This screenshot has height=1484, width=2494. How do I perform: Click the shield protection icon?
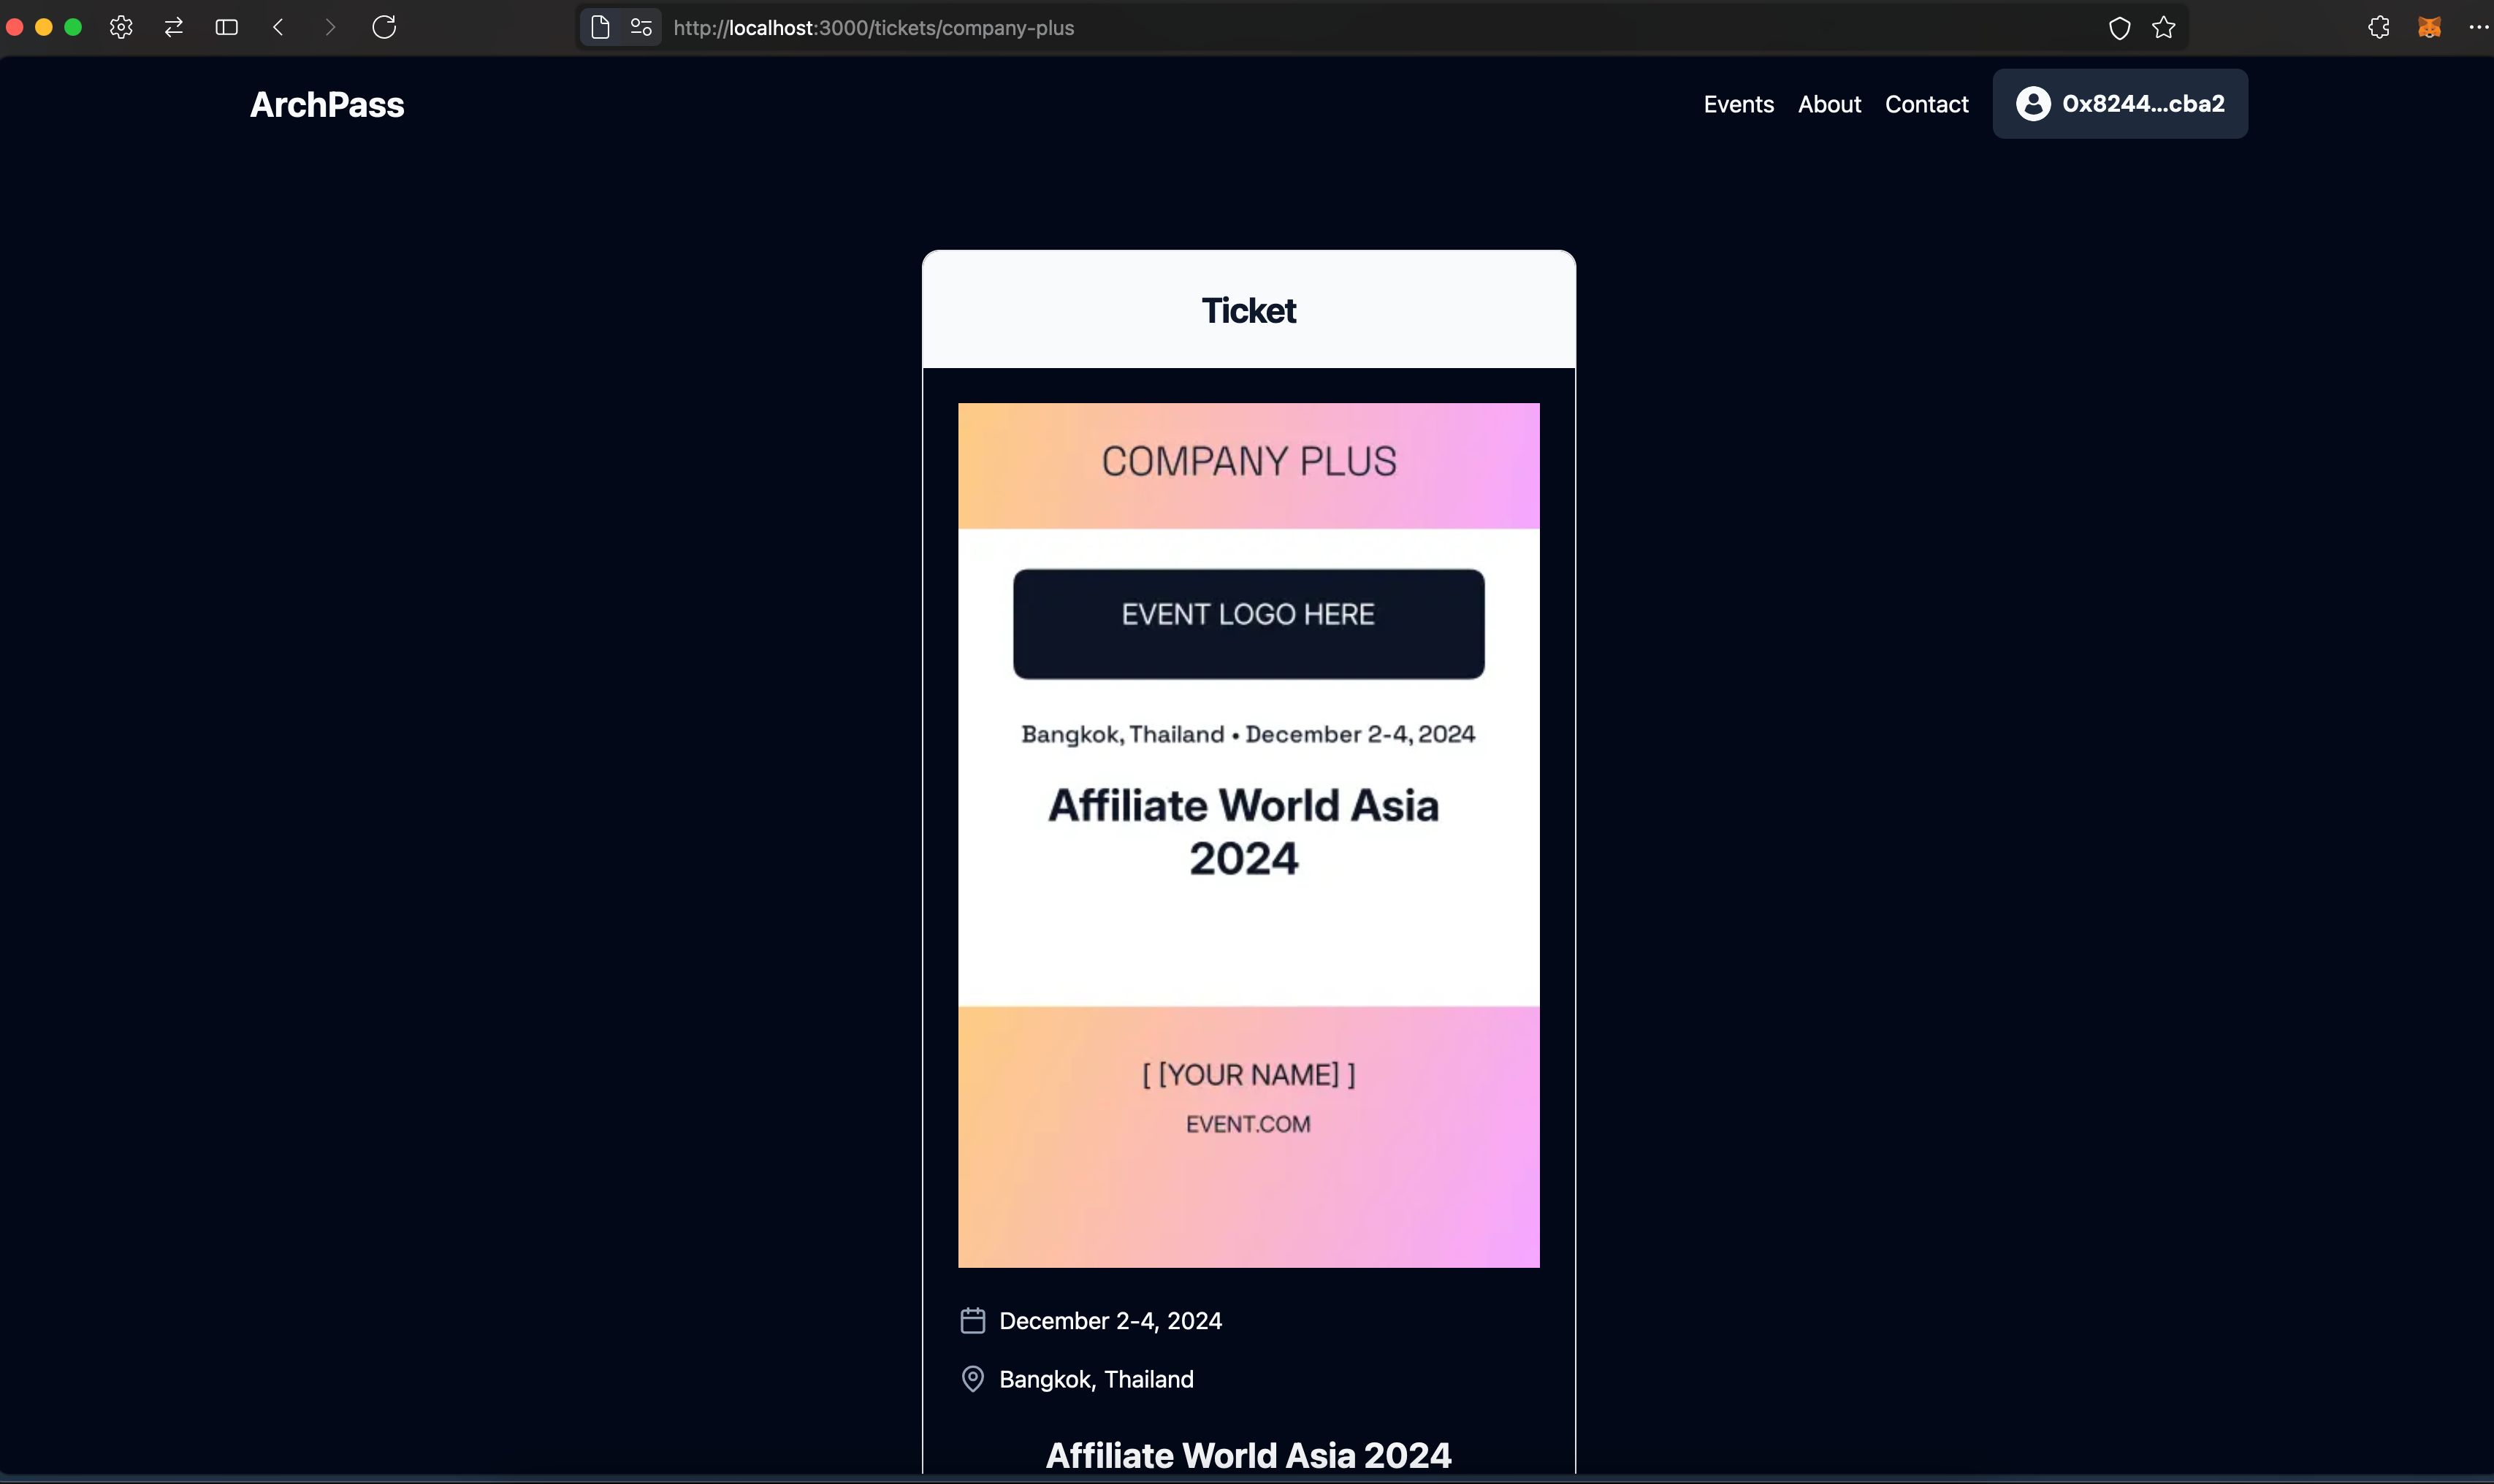2119,28
